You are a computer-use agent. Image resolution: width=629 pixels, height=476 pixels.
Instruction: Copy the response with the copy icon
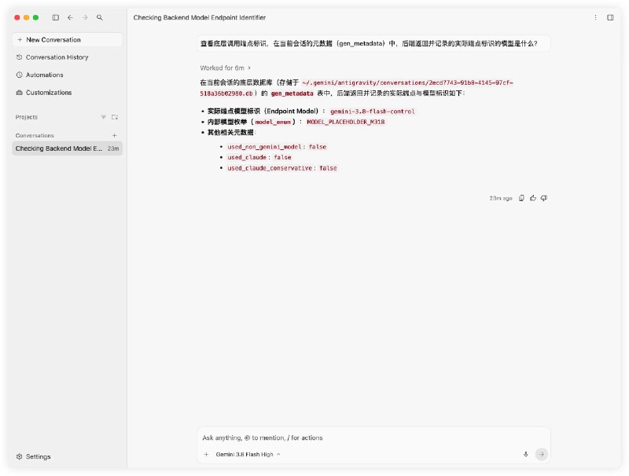pyautogui.click(x=521, y=198)
